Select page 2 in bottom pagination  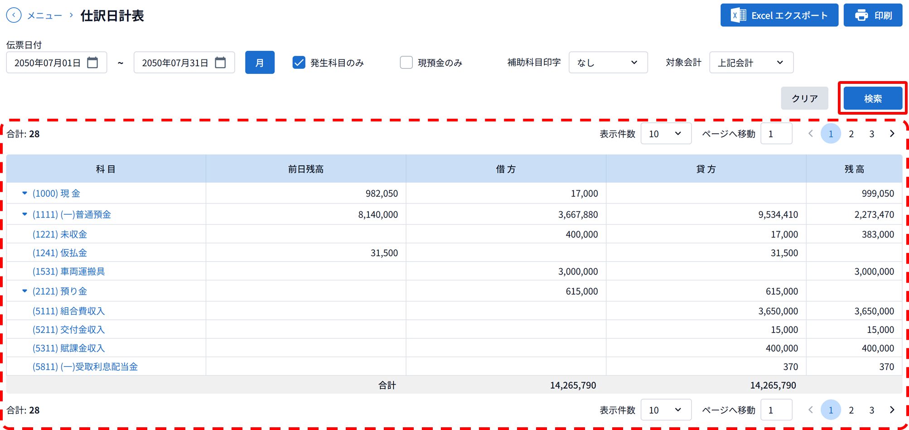(851, 410)
